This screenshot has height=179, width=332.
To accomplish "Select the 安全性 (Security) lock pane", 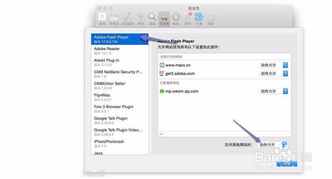I will click(164, 19).
